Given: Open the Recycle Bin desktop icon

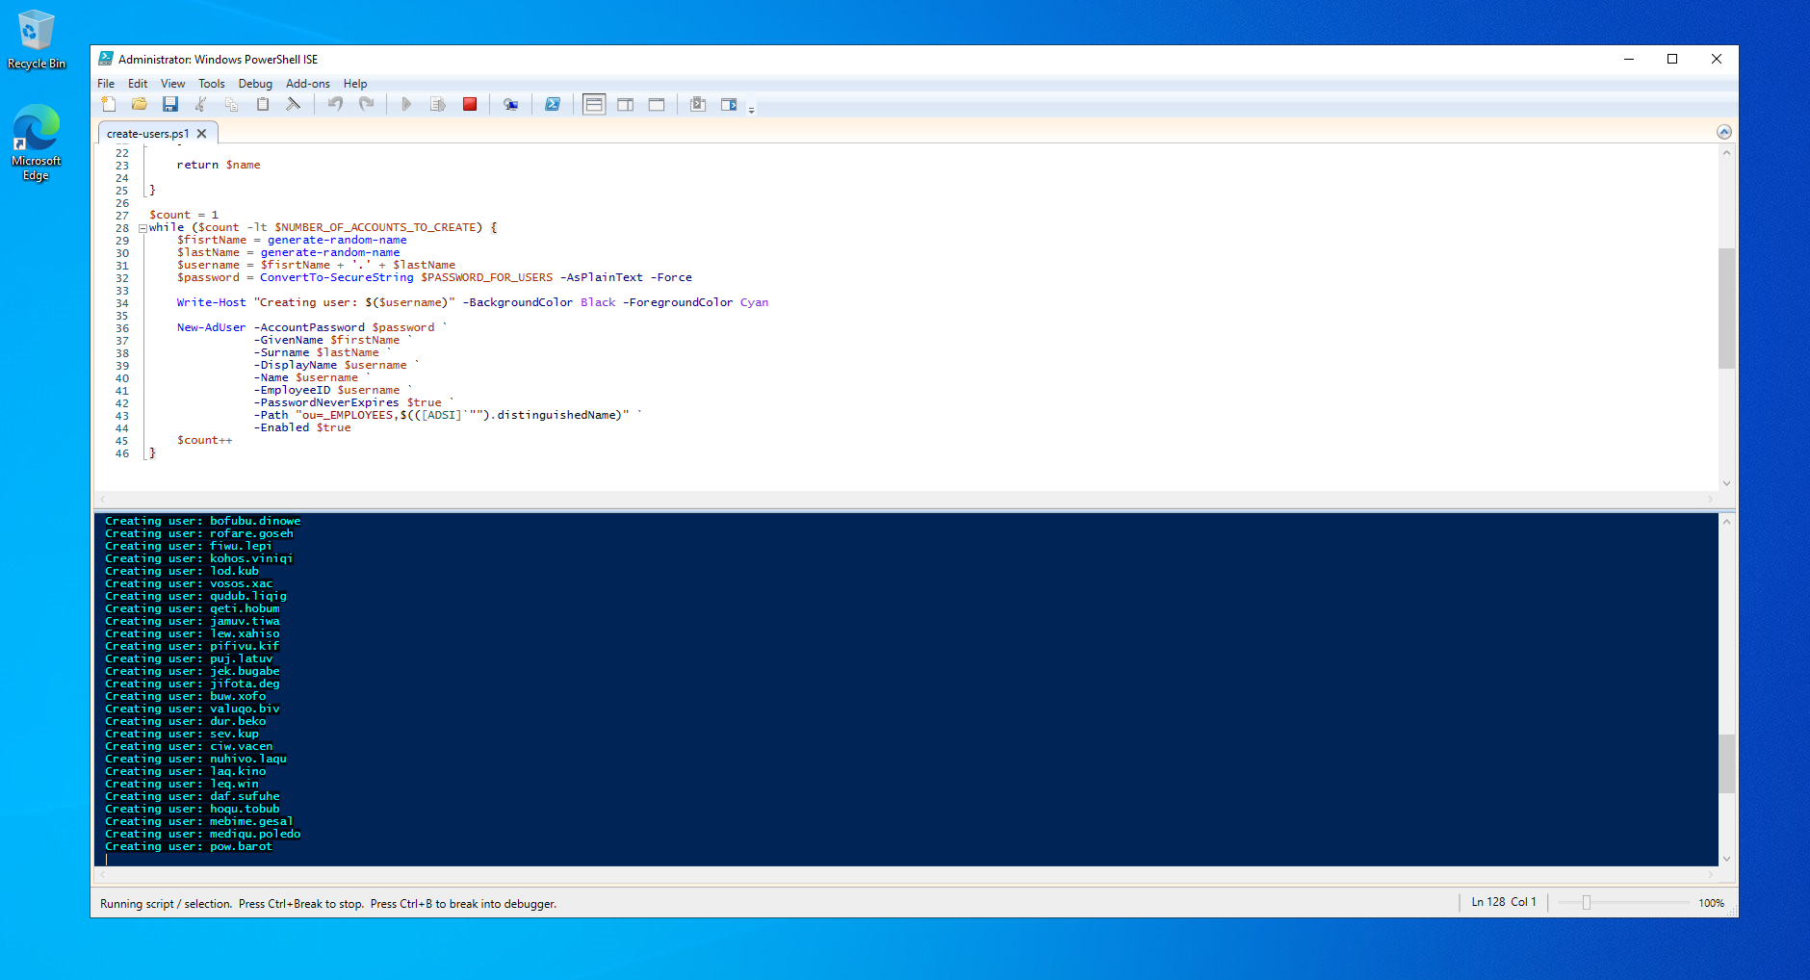Looking at the screenshot, I should 37,39.
